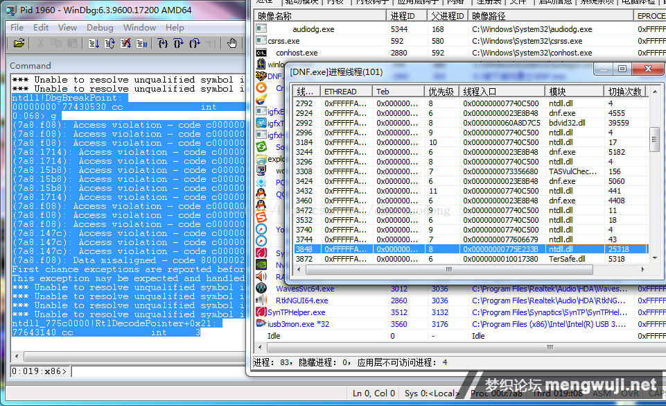Select thread row 2792 in thread list
This screenshot has height=406, width=666.
[471, 103]
